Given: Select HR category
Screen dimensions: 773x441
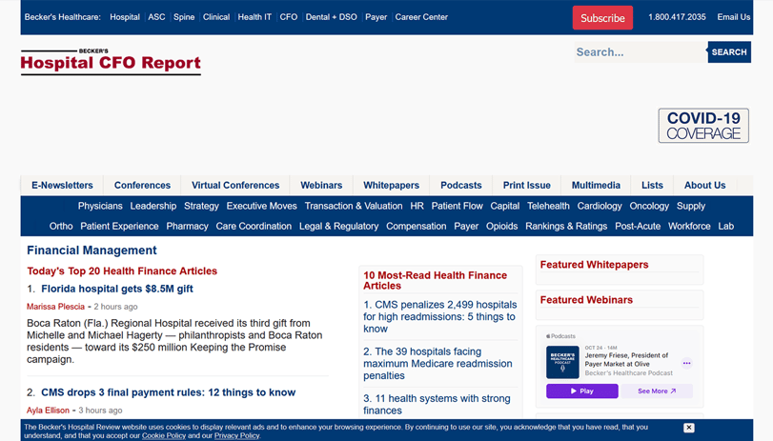Looking at the screenshot, I should coord(417,206).
